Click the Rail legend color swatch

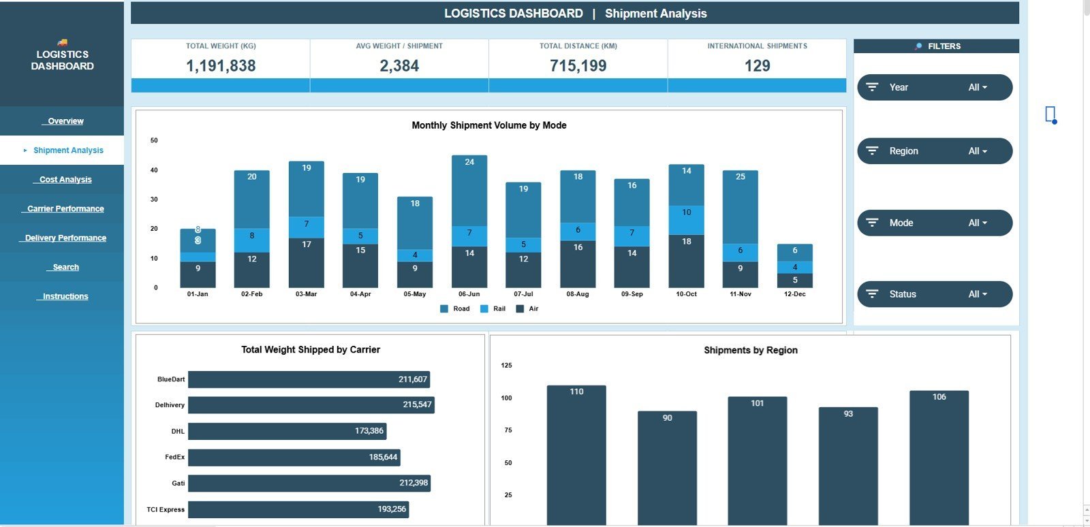(484, 309)
